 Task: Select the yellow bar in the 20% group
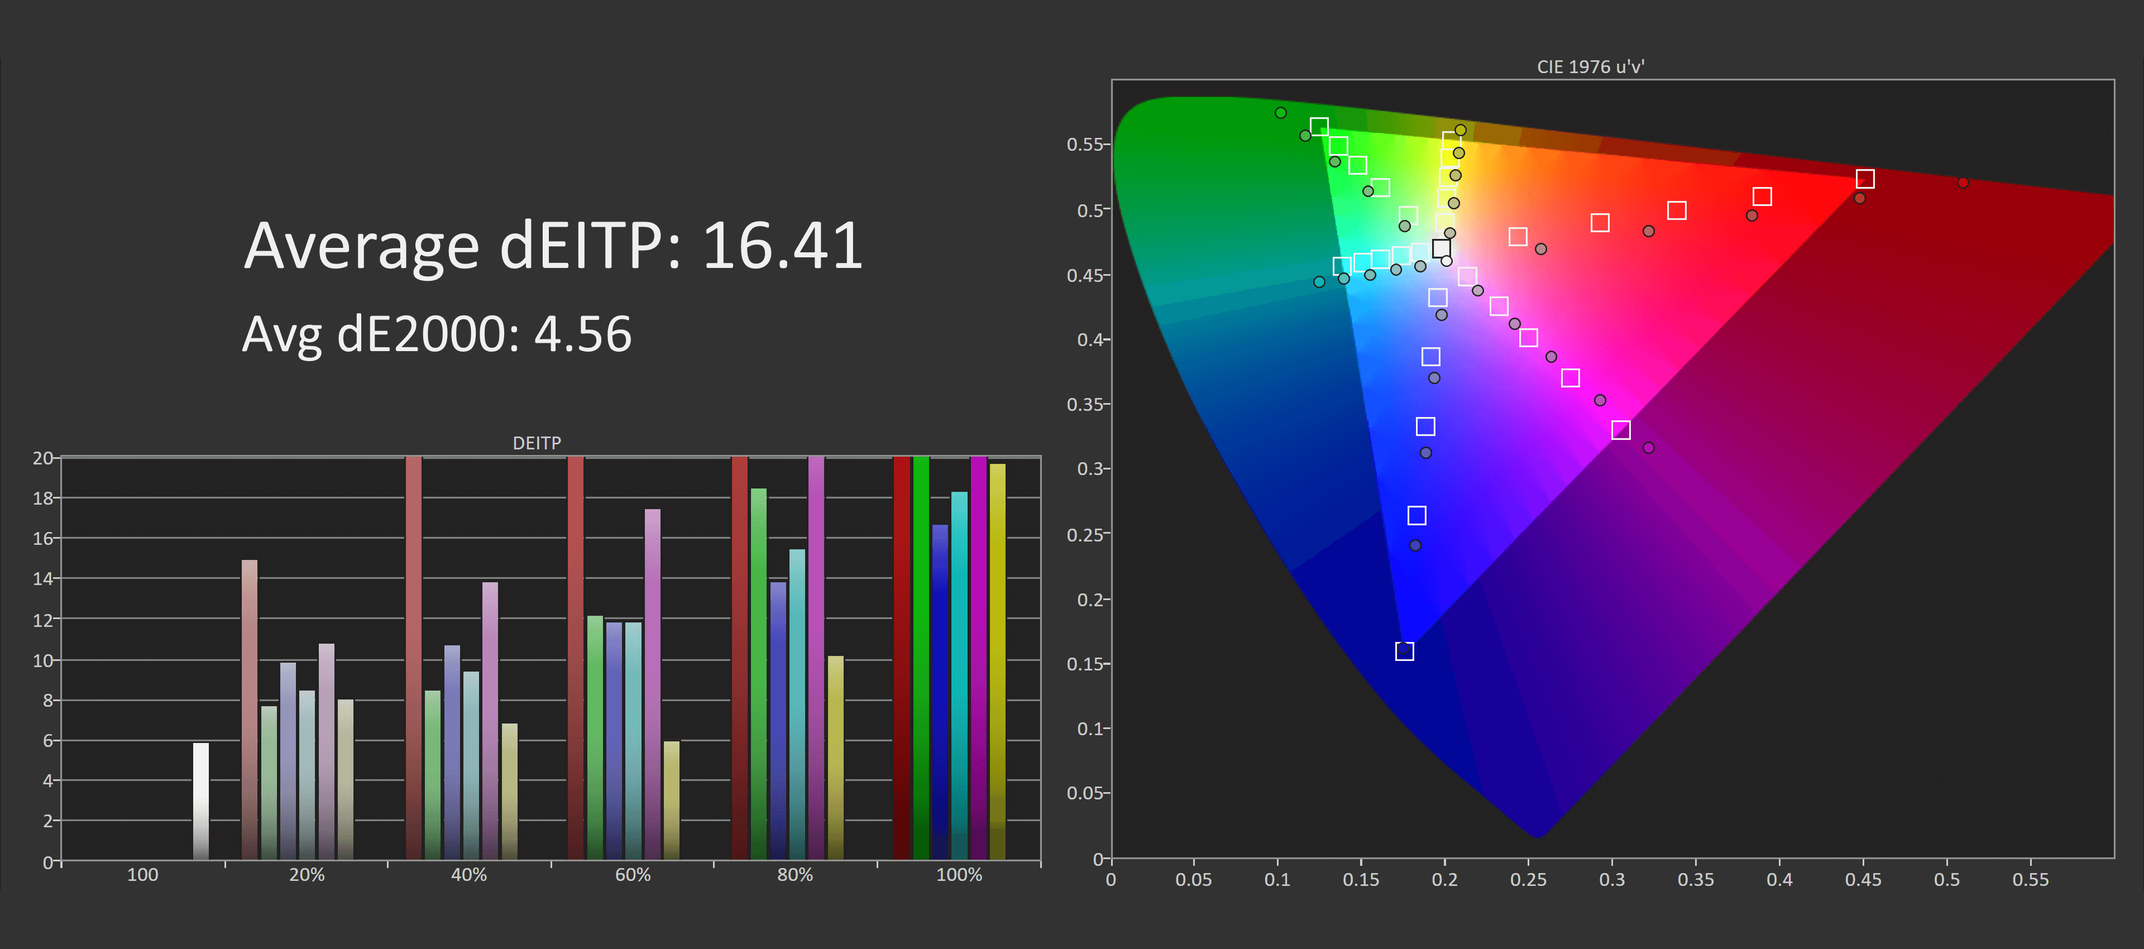point(346,779)
